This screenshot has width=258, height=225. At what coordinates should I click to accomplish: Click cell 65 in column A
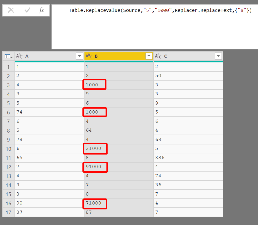pos(49,158)
